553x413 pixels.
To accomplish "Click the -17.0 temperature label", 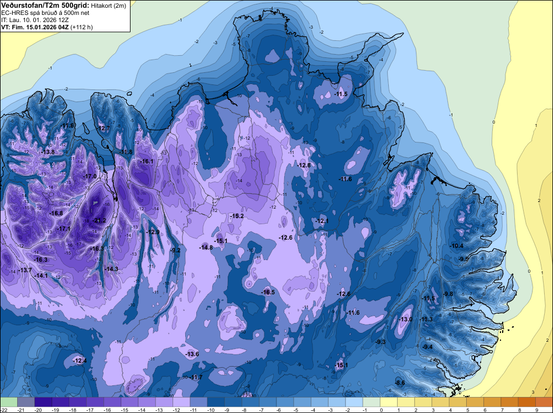I will tap(90, 176).
